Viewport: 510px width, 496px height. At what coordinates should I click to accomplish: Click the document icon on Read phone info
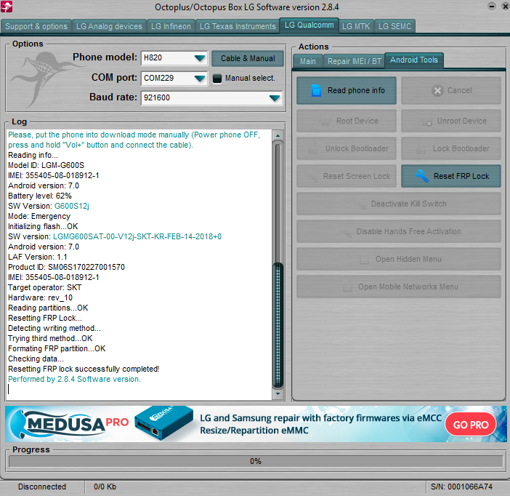(x=316, y=90)
